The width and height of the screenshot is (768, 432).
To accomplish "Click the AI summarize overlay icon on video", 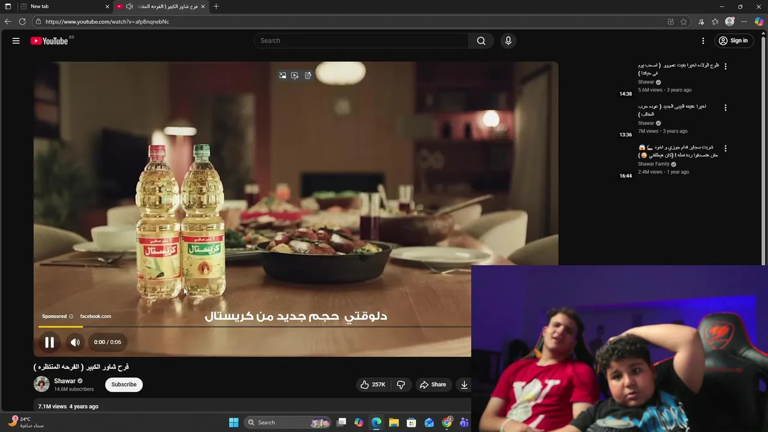I will point(308,76).
